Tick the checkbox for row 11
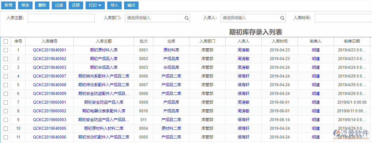The height and width of the screenshot is (143, 372). coord(6,137)
